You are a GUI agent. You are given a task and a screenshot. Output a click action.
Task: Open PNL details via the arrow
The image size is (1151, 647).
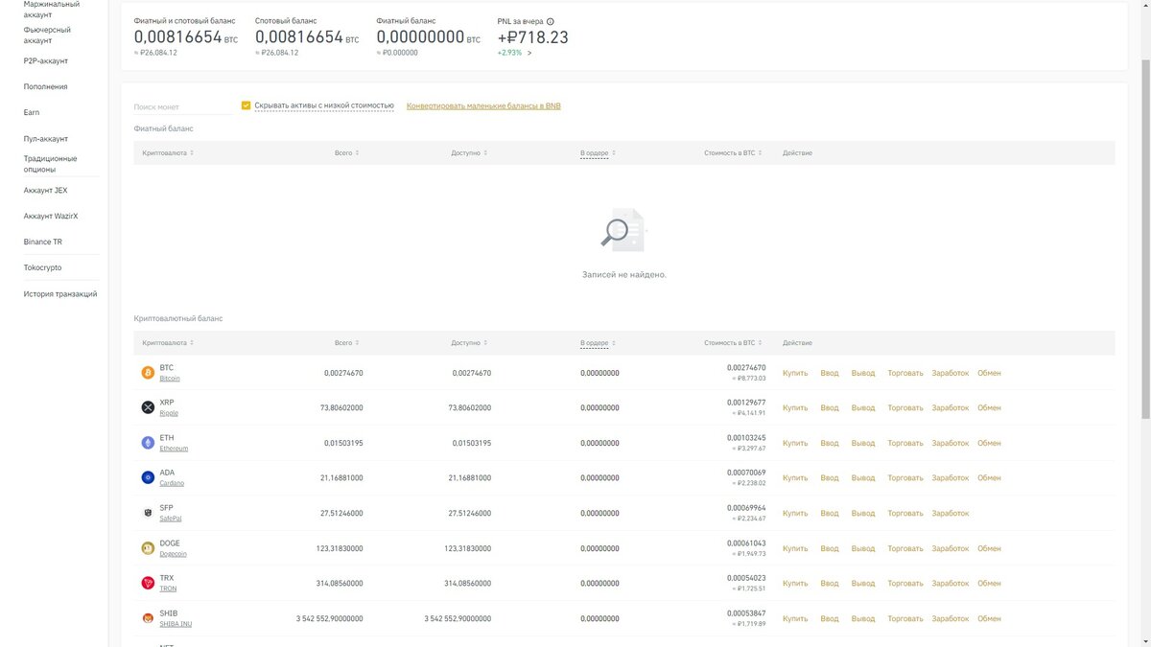coord(529,53)
